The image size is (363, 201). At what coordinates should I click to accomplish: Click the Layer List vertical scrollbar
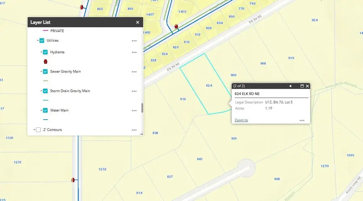(142, 108)
